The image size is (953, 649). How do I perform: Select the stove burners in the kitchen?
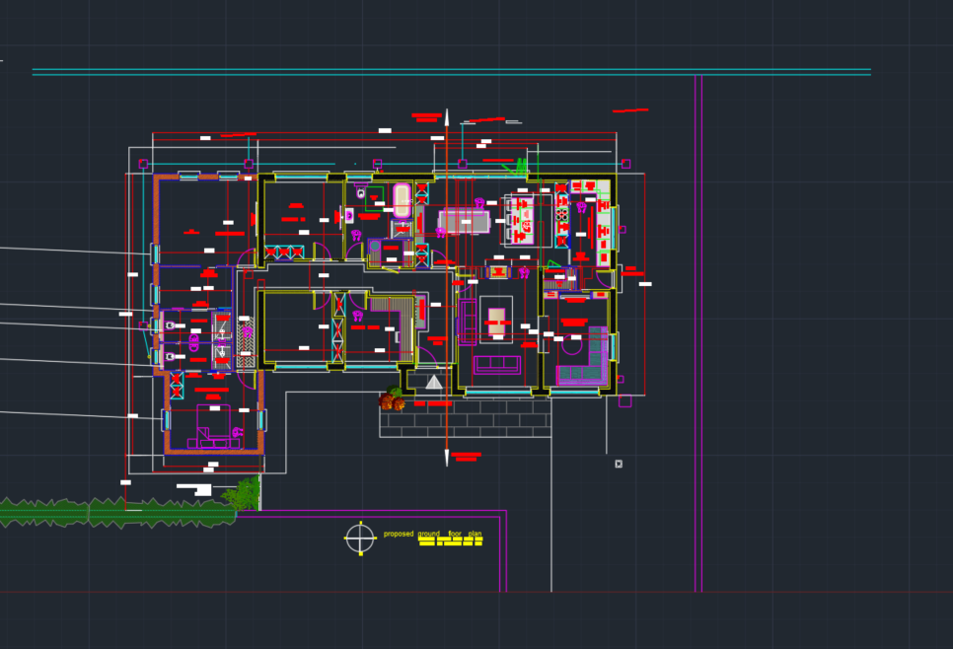tap(562, 212)
